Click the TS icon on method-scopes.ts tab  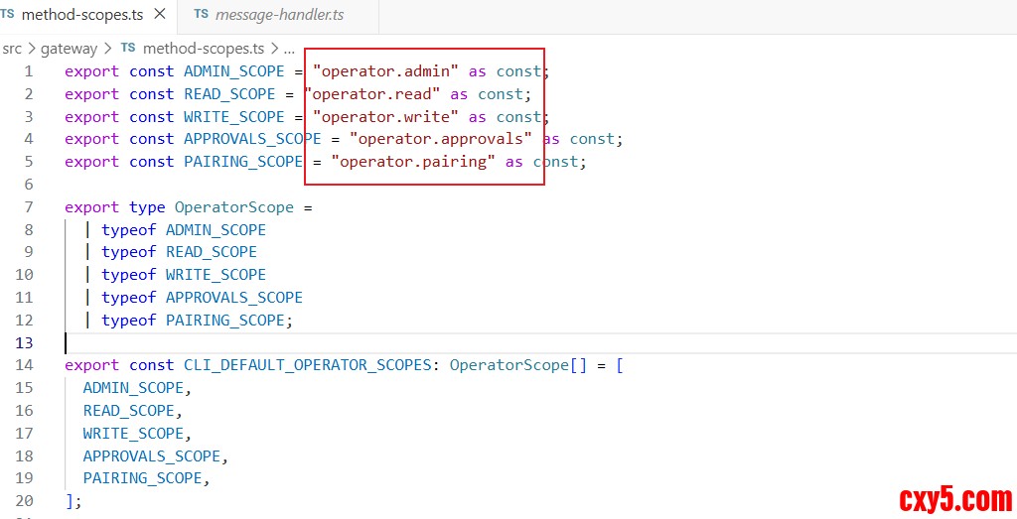pyautogui.click(x=8, y=15)
